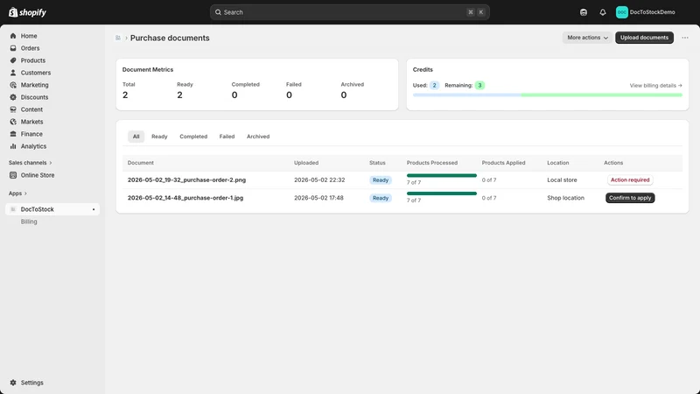Viewport: 700px width, 394px height.
Task: Switch to the Archived tab
Action: pos(258,137)
